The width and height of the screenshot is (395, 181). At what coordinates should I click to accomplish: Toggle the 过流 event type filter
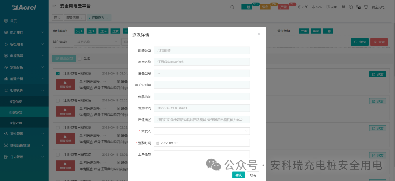click(x=104, y=31)
